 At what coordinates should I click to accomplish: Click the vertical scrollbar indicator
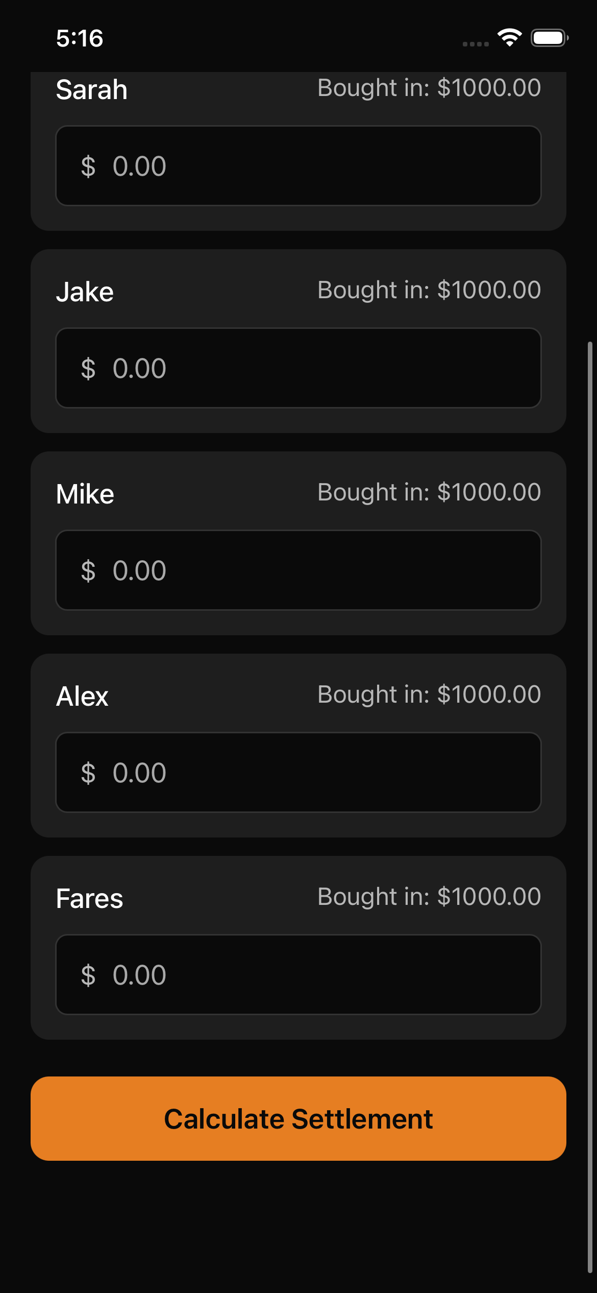point(590,807)
